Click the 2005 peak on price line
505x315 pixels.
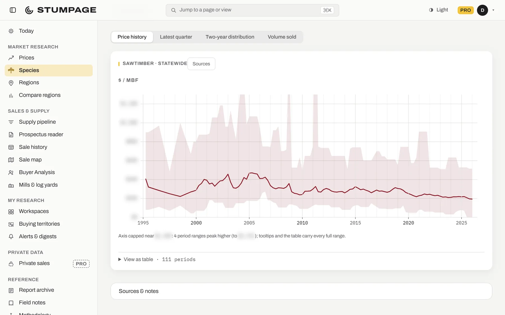pyautogui.click(x=252, y=173)
